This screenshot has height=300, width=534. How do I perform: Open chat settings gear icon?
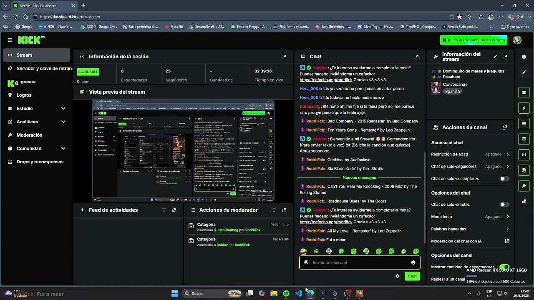pos(397,276)
